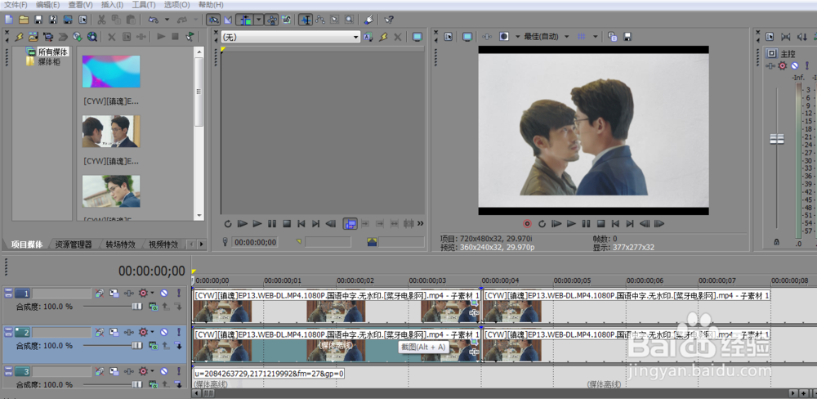Open automation settings gear on track 1

143,294
